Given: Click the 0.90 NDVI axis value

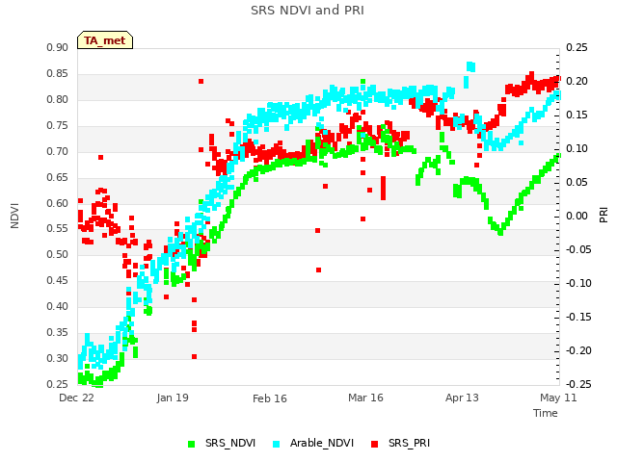Looking at the screenshot, I should (57, 48).
